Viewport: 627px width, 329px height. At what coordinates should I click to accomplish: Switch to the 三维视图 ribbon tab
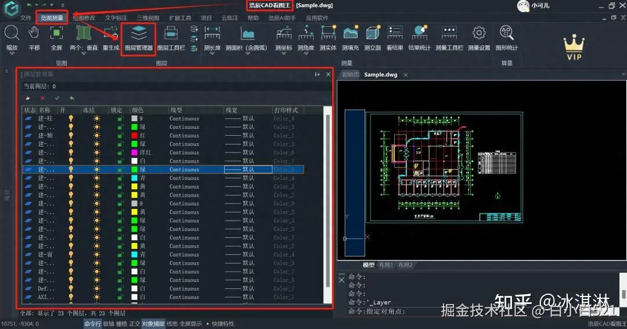pyautogui.click(x=148, y=18)
